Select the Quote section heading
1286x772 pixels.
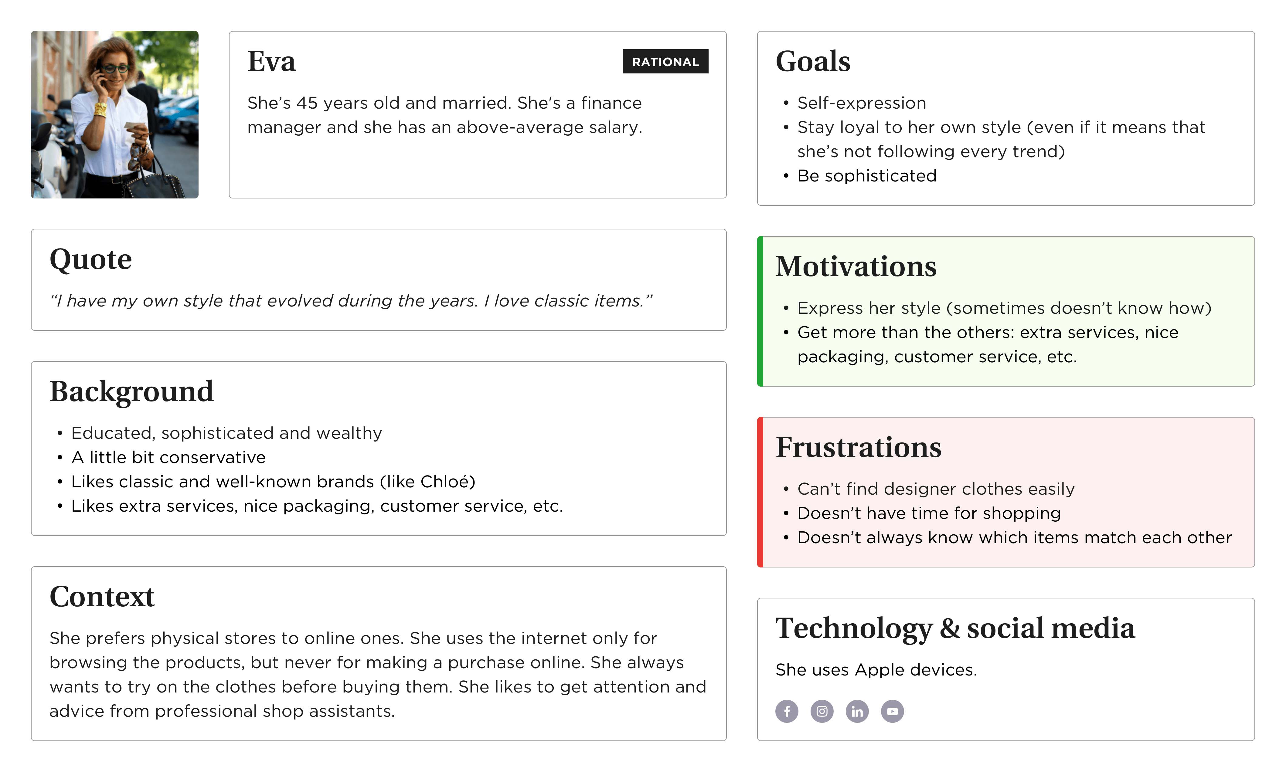tap(90, 259)
